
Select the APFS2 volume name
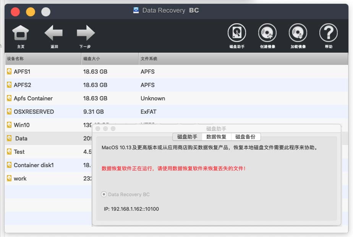click(23, 85)
